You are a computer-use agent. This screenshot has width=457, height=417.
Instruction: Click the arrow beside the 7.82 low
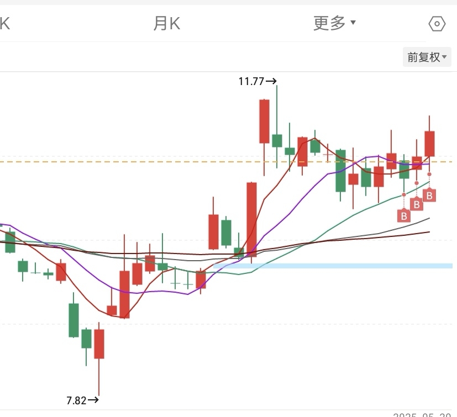coord(93,400)
